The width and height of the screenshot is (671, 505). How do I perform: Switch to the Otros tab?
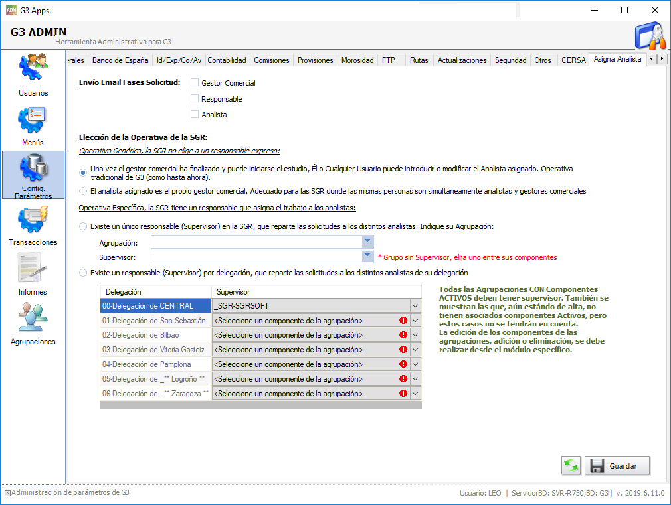[543, 60]
